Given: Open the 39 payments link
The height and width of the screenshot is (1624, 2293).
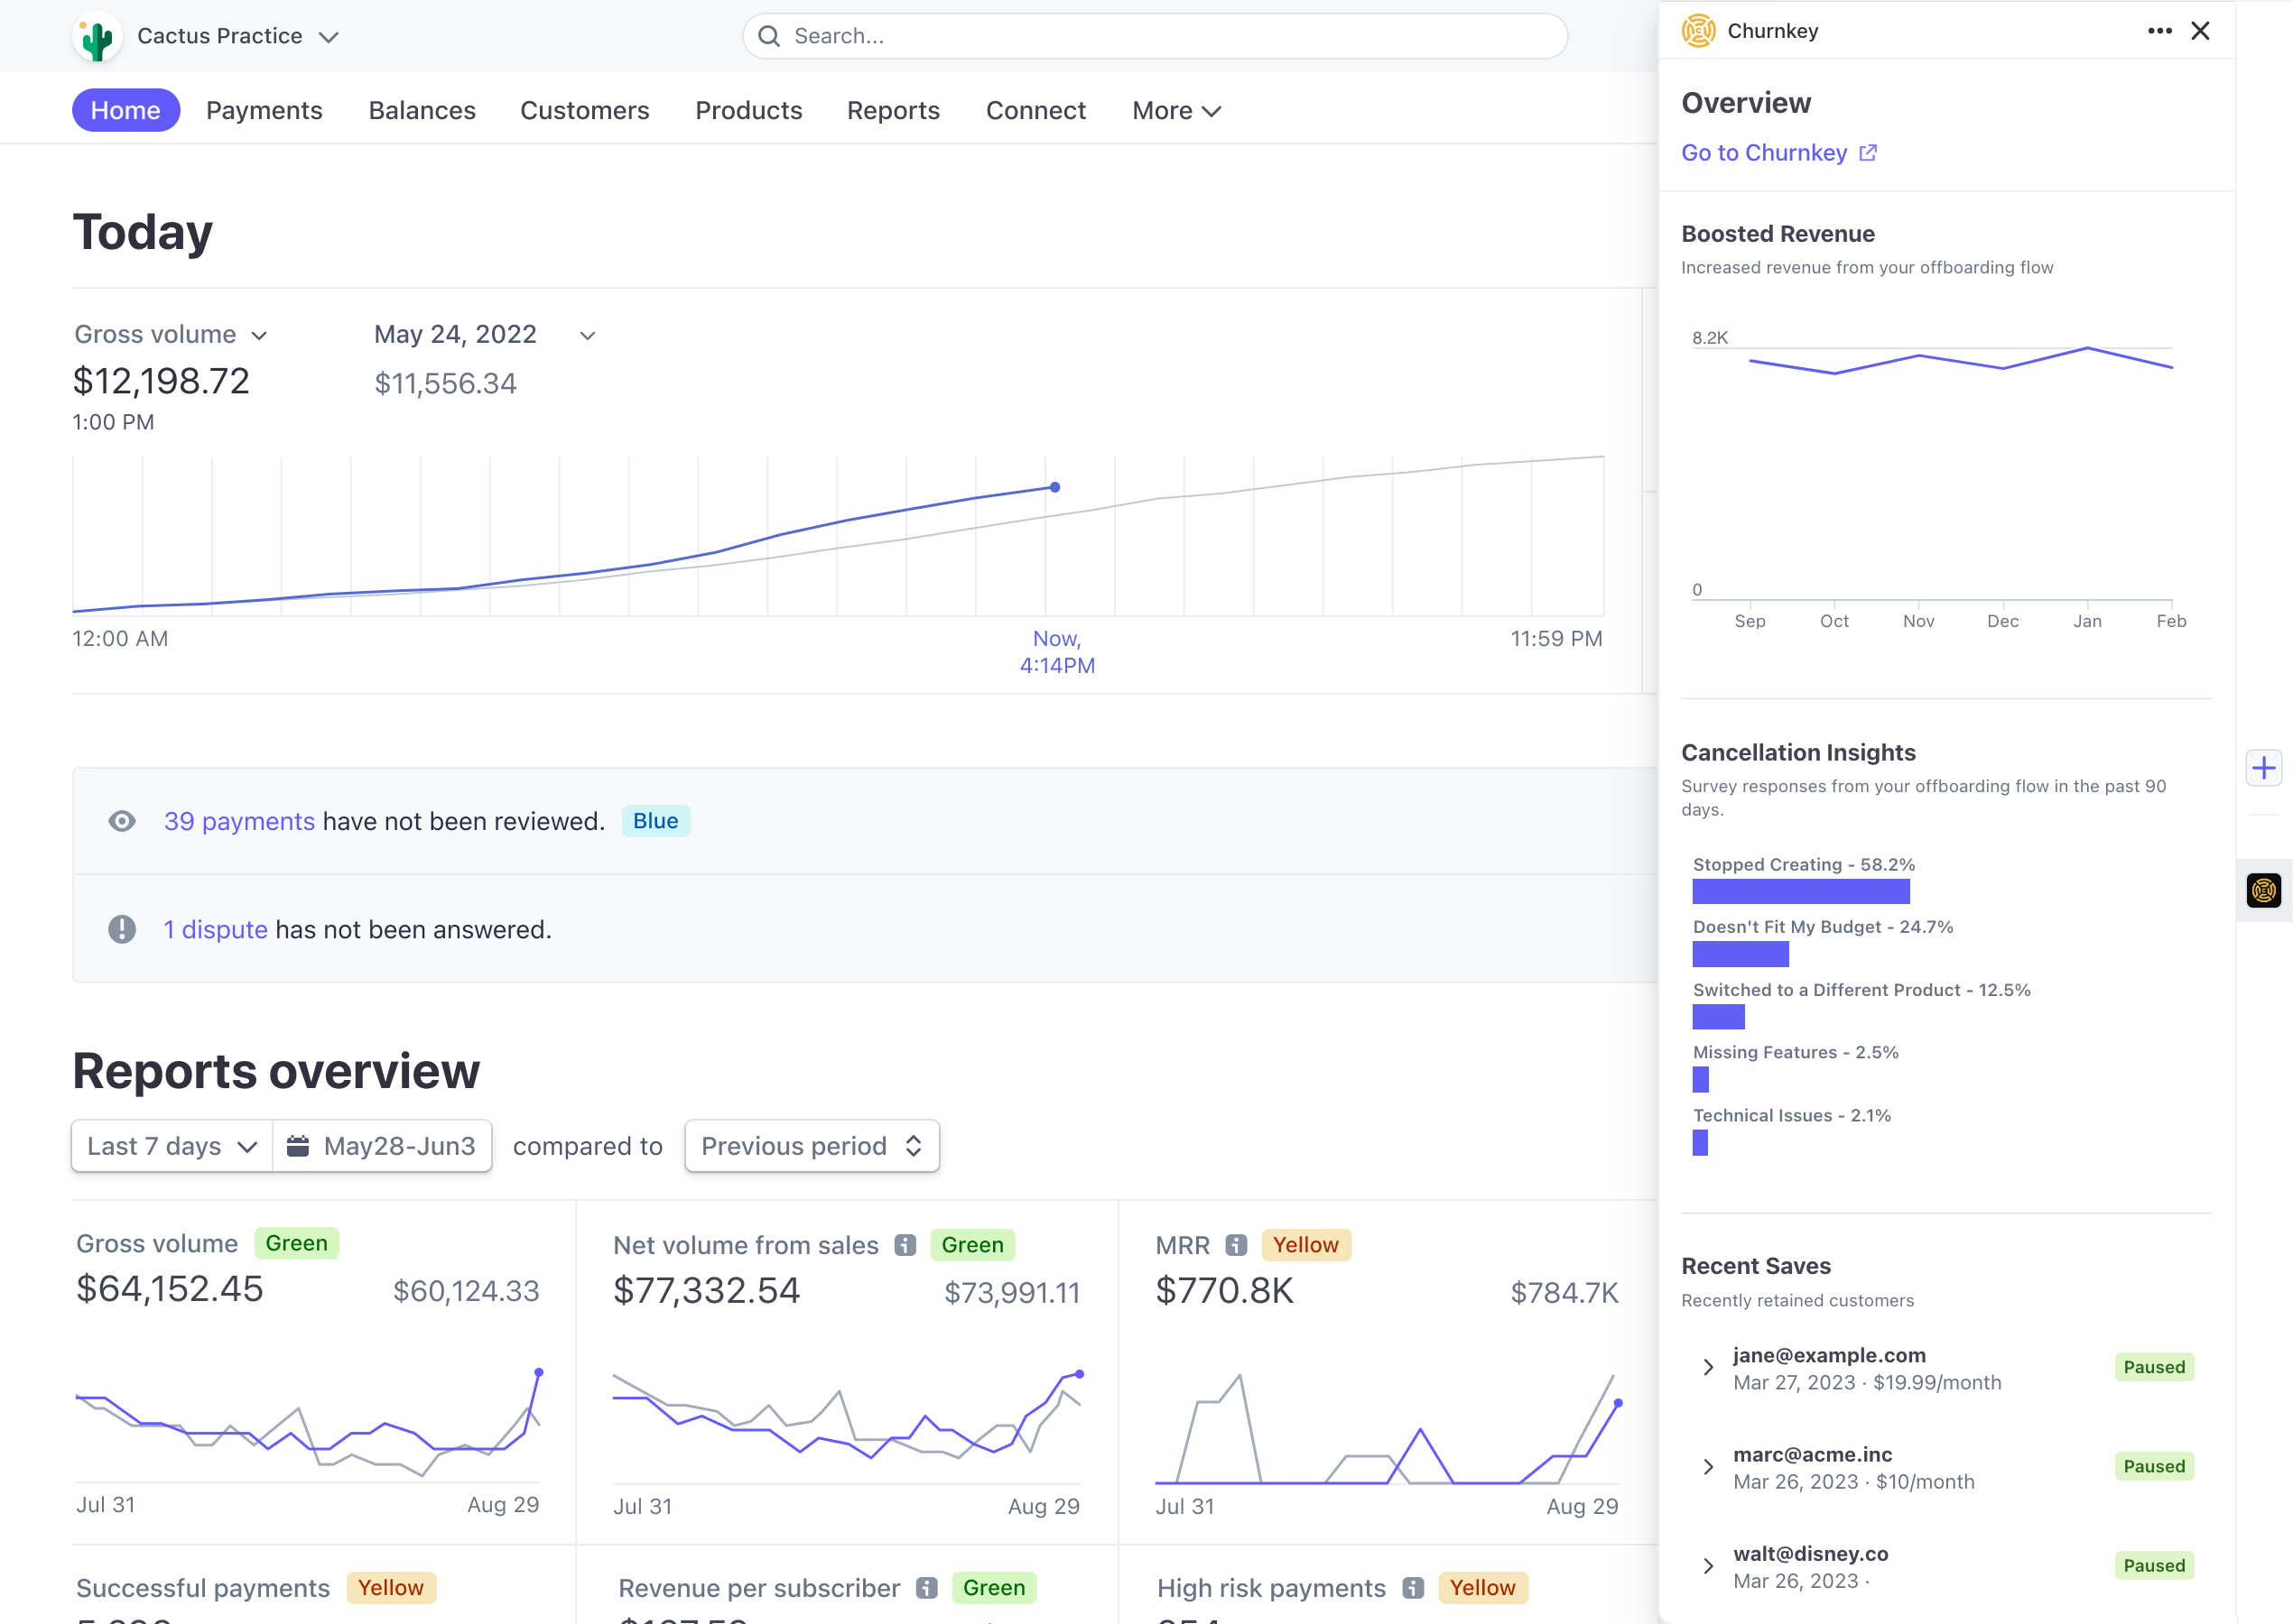Looking at the screenshot, I should tap(239, 821).
